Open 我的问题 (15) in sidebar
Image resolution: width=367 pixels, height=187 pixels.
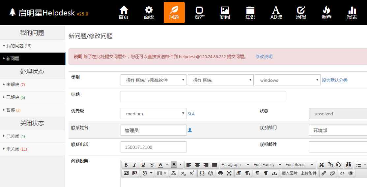[x=33, y=46]
